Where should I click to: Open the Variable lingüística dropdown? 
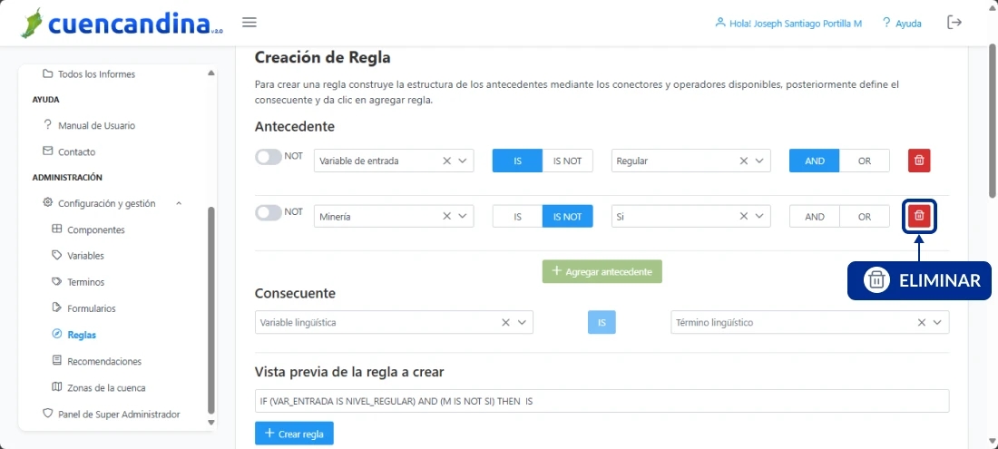click(523, 322)
